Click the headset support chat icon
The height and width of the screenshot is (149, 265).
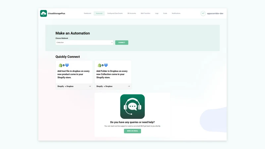pos(132,107)
